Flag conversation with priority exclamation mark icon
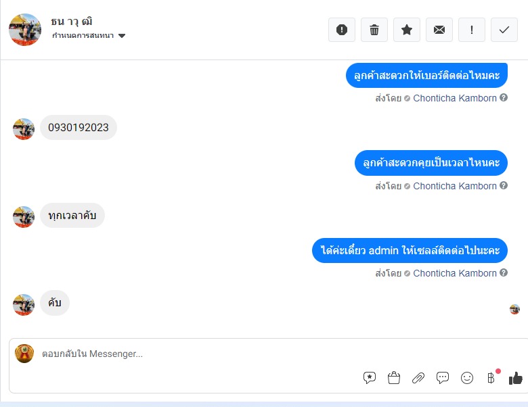Screen dimensions: 528x407 471,30
